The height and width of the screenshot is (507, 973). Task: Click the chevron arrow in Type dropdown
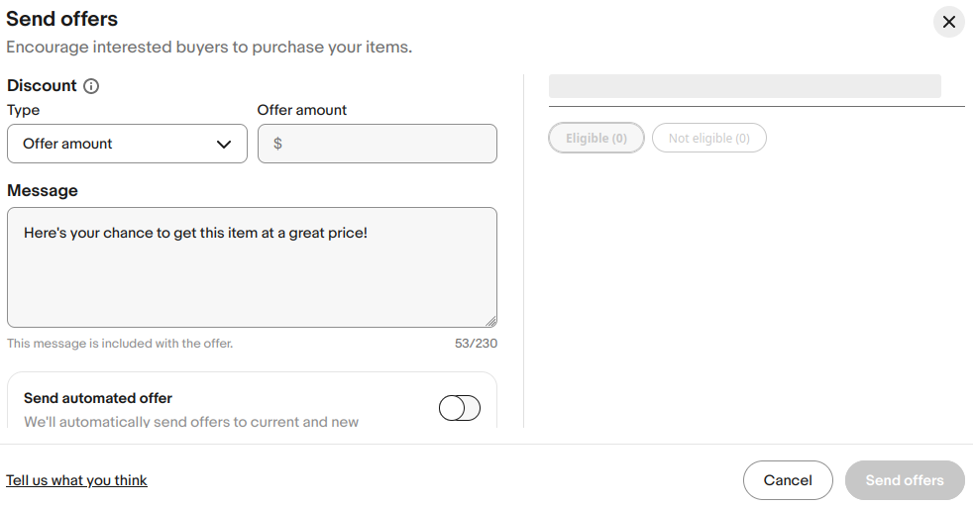tap(224, 145)
